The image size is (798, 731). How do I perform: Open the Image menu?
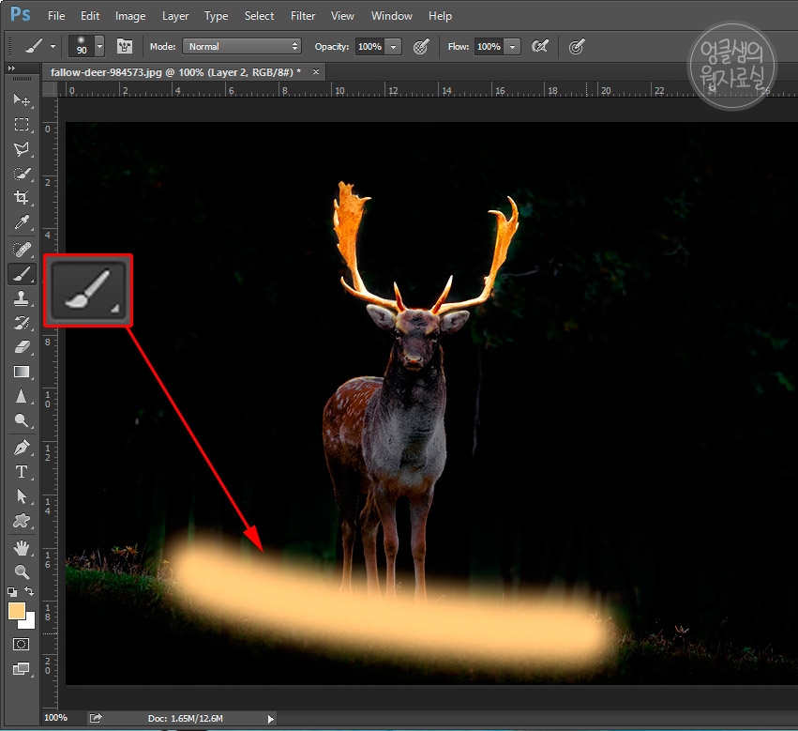130,16
